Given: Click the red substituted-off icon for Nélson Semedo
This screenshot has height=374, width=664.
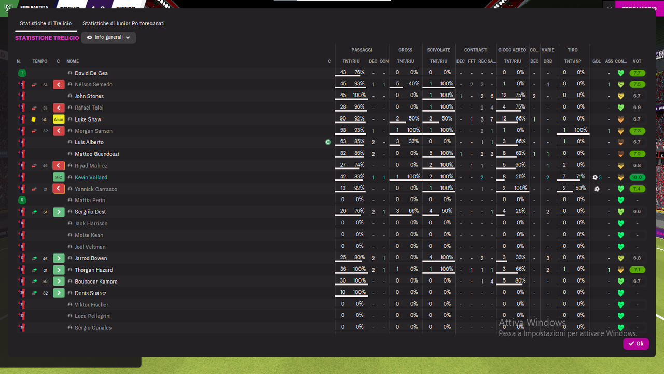Looking at the screenshot, I should pos(59,85).
